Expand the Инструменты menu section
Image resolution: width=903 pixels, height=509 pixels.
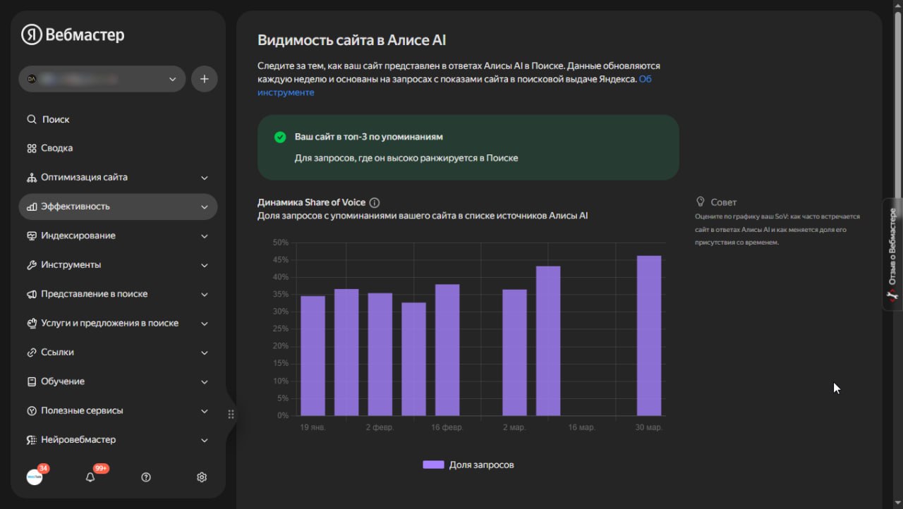point(118,265)
